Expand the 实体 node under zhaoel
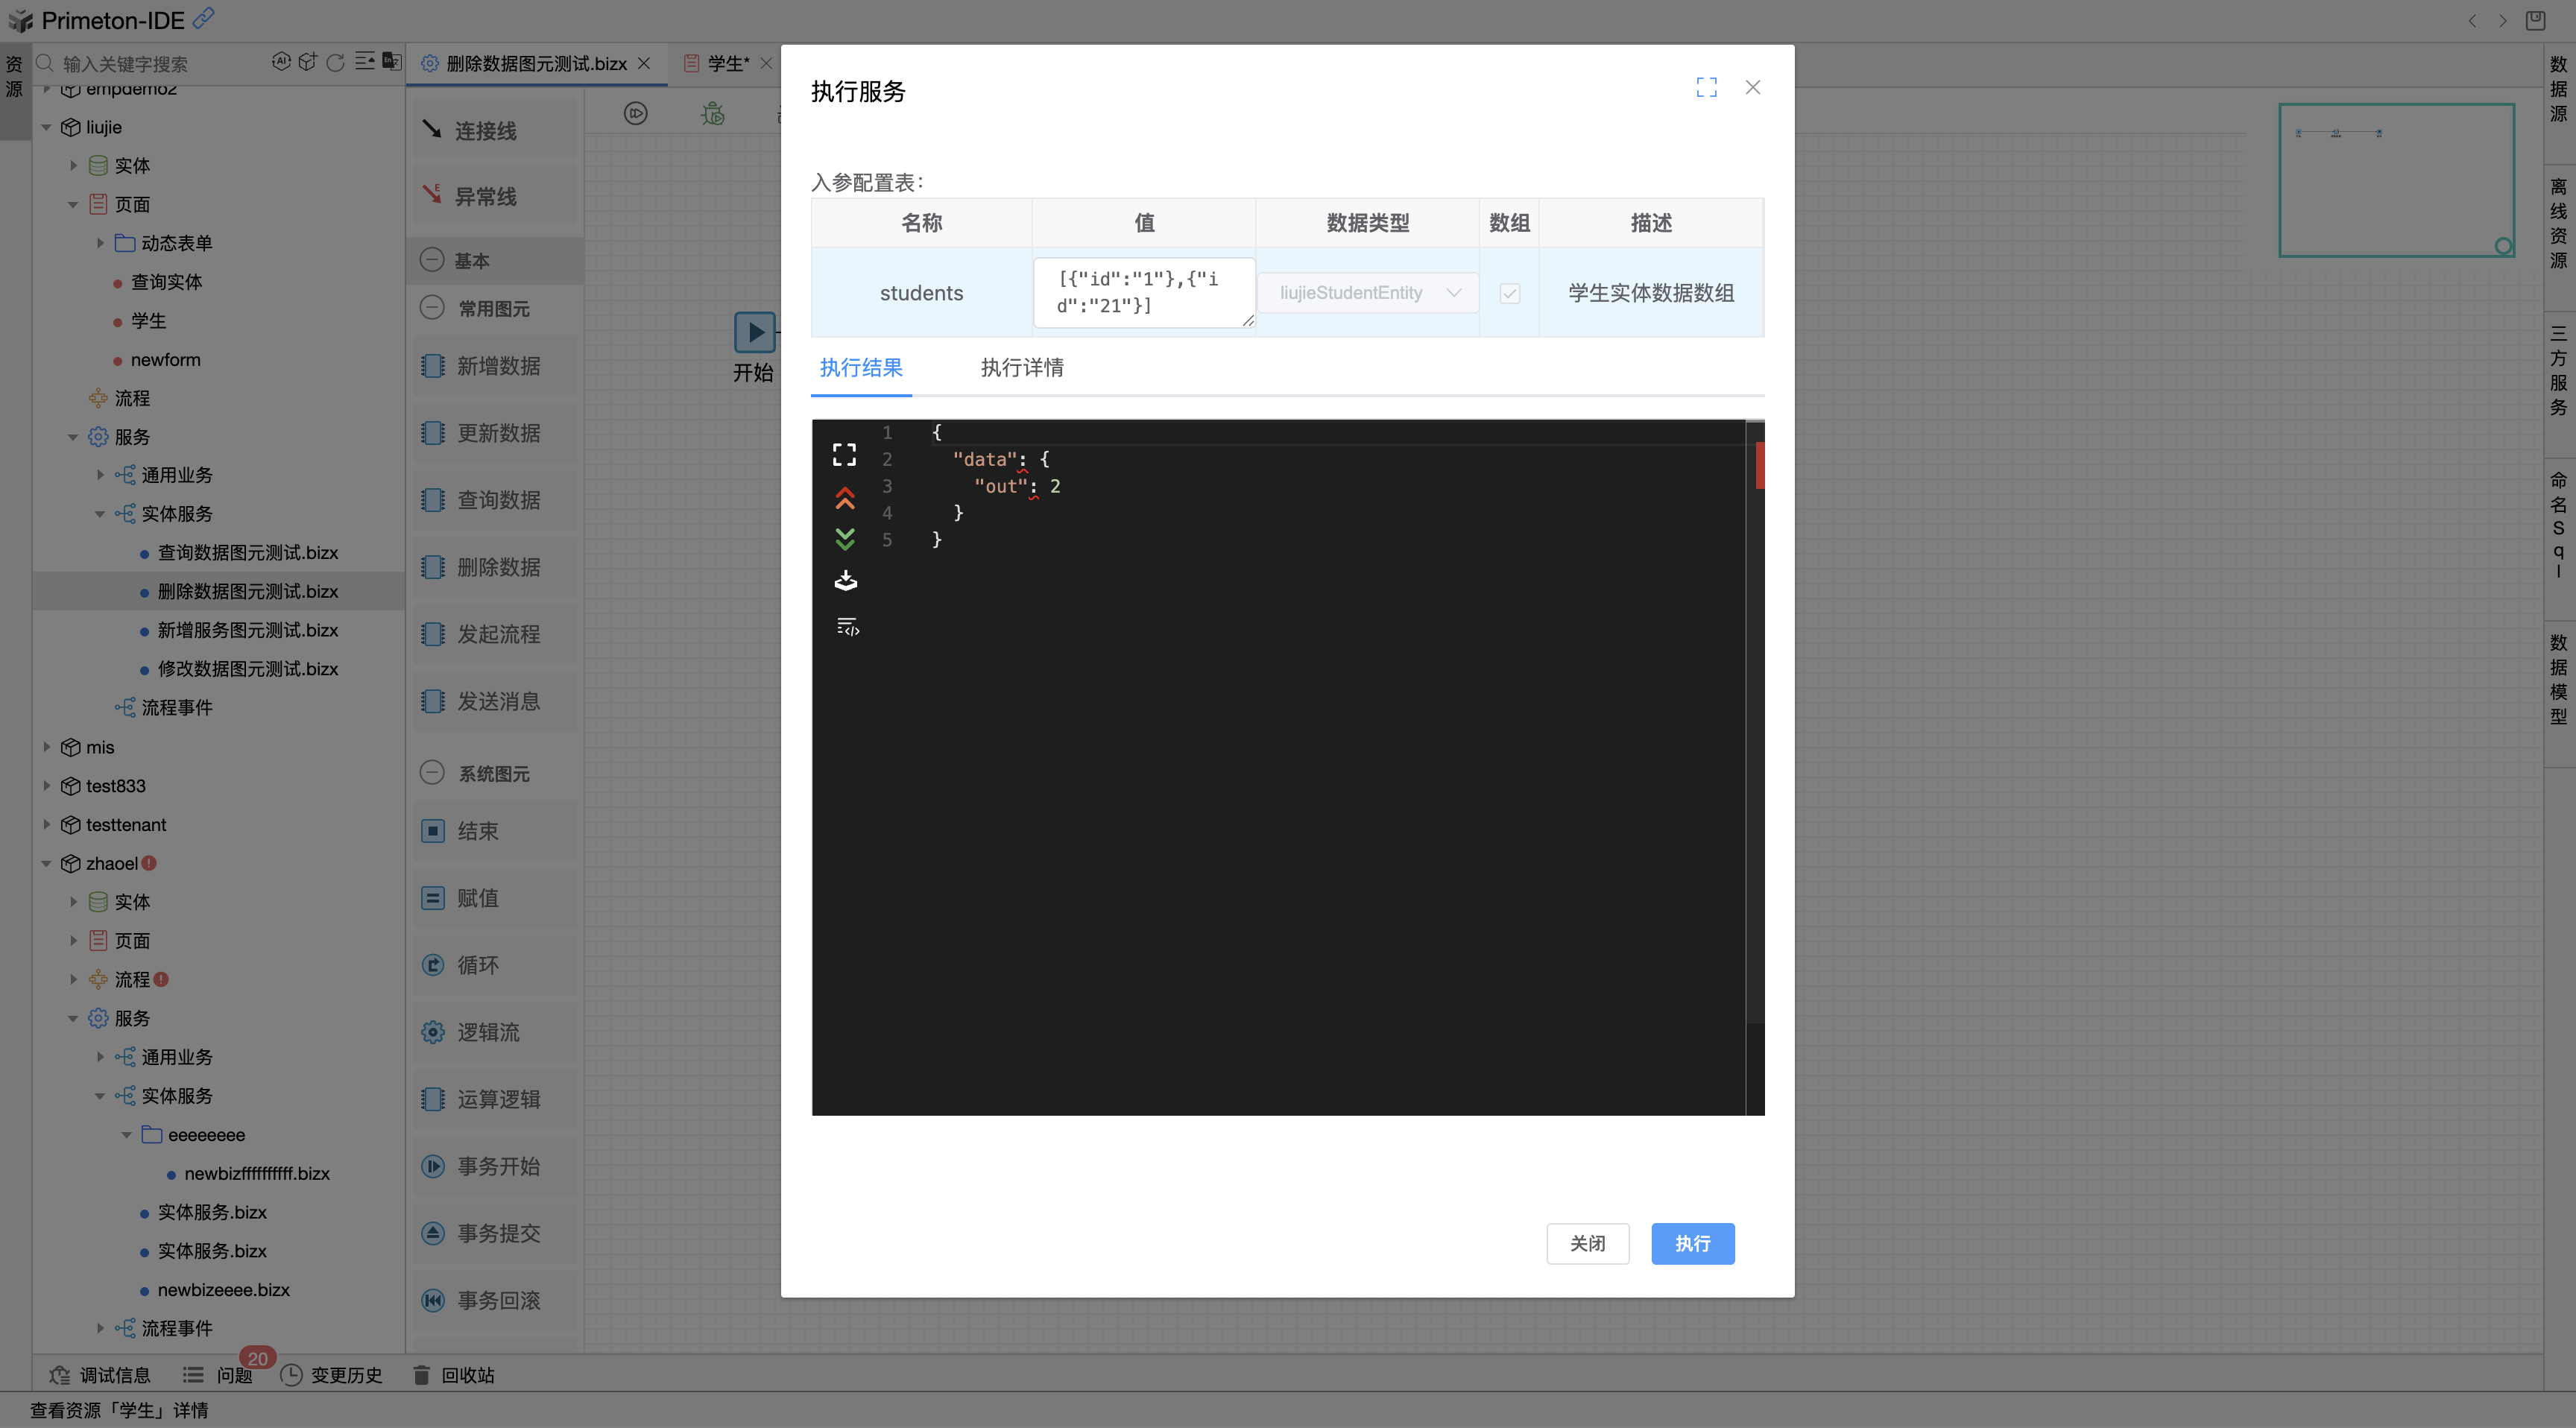 pos(72,901)
